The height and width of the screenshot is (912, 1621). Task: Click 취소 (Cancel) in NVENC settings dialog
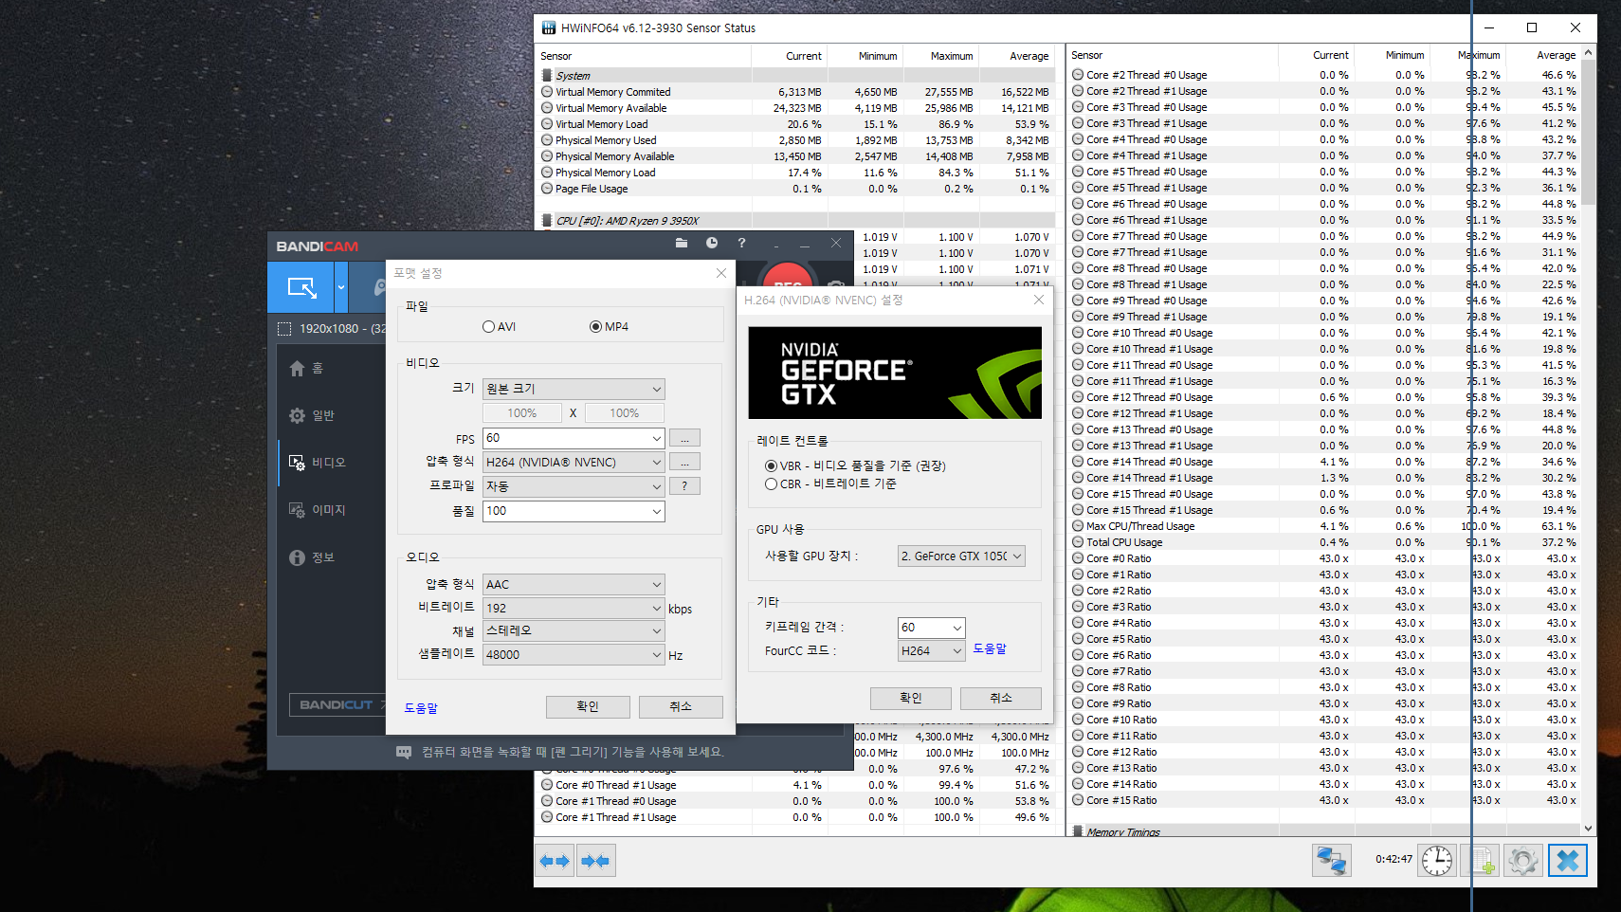tap(1001, 698)
